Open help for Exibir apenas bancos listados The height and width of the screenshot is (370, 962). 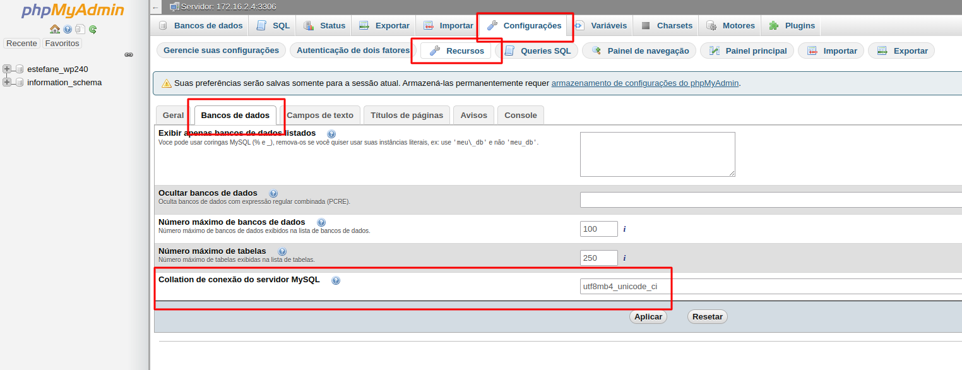coord(331,134)
